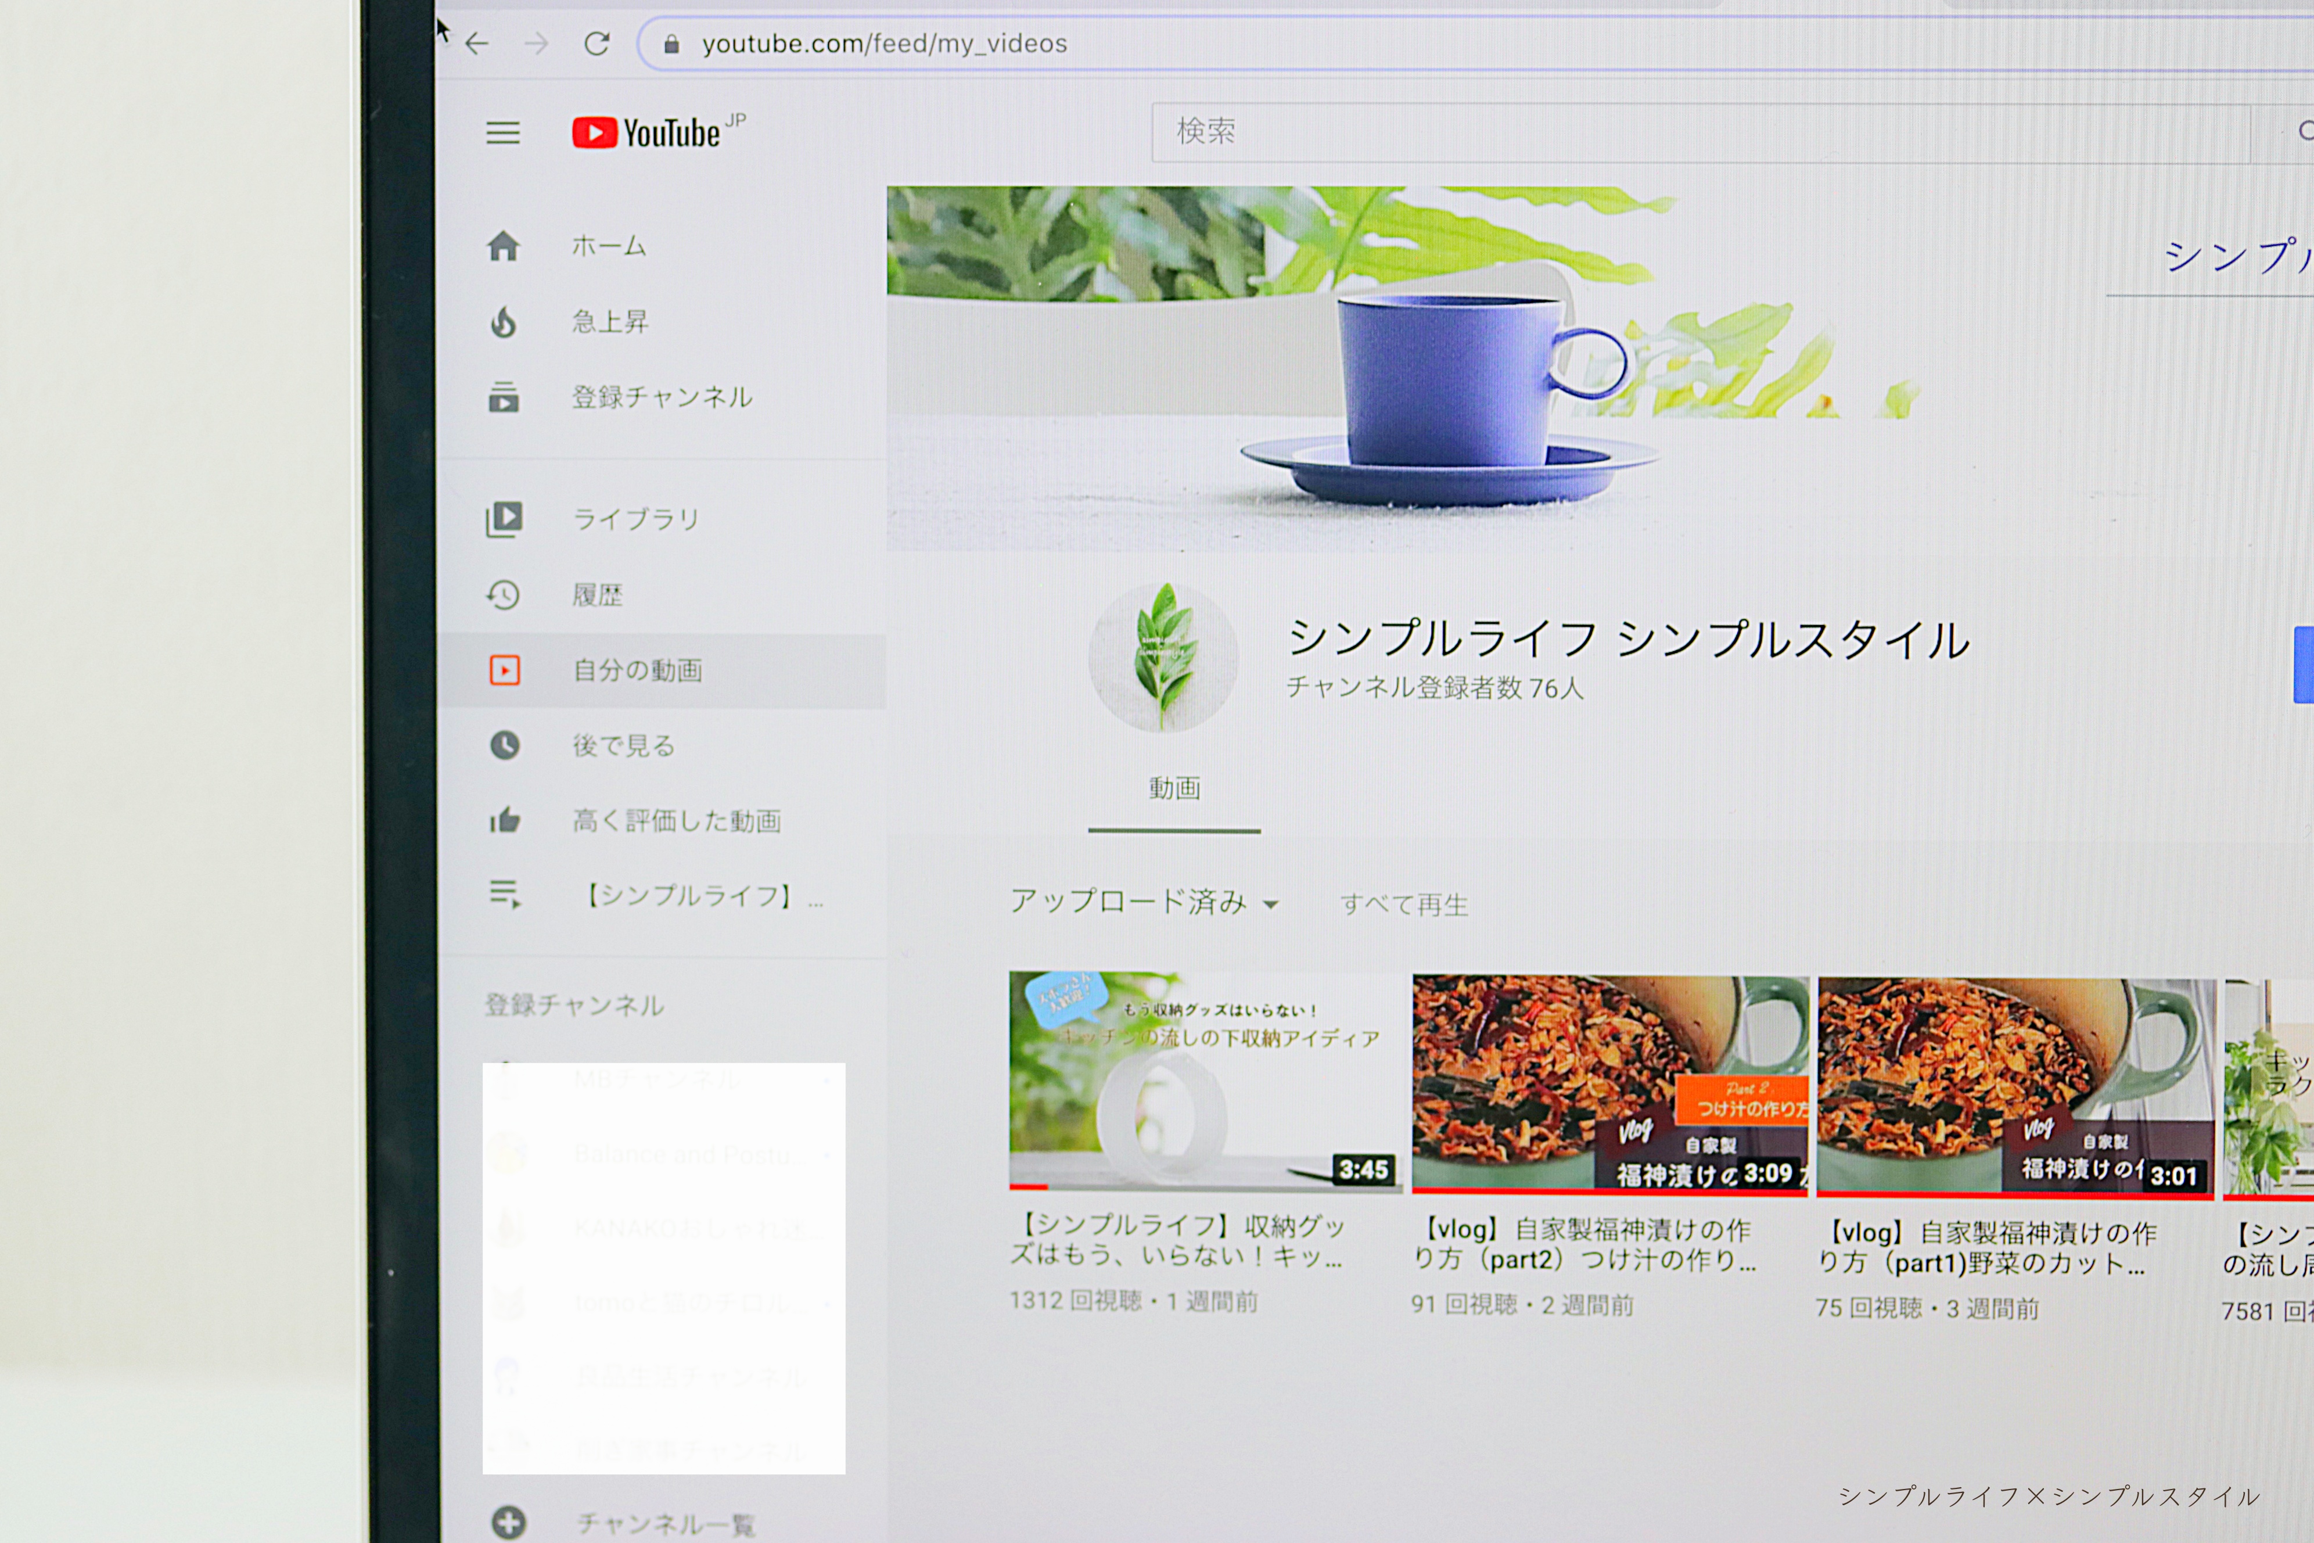Screen dimensions: 2314x1543
Task: Select the 動画 tab
Action: tap(1174, 788)
